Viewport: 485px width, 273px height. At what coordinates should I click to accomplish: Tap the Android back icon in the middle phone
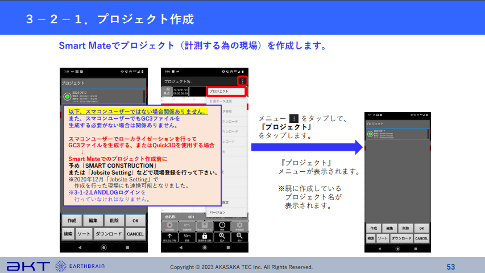click(181, 247)
